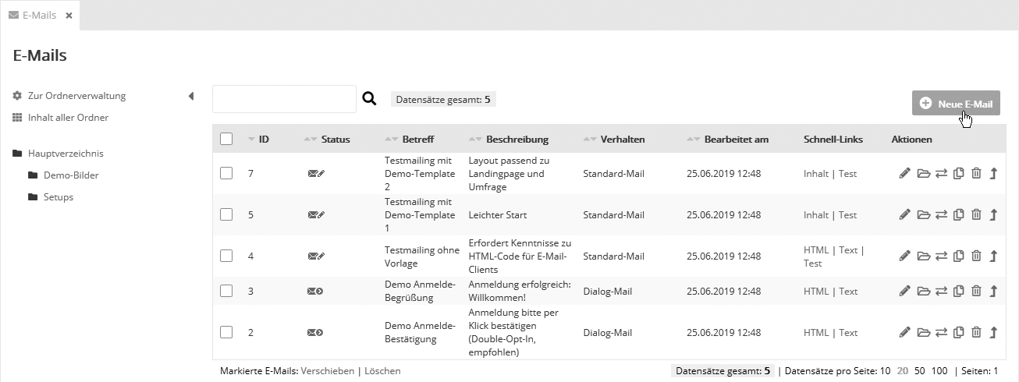Screen dimensions: 1019x382
Task: Toggle the select-all checkbox in table header
Action: (x=226, y=139)
